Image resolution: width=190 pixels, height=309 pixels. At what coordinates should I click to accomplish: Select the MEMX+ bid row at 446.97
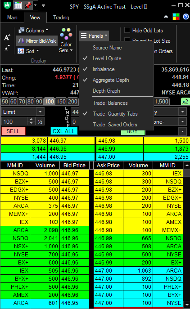pos(45,214)
